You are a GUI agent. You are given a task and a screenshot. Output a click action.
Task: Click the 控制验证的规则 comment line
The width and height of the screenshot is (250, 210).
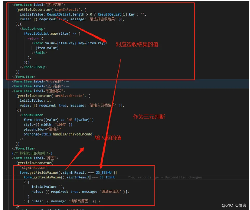point(32,153)
